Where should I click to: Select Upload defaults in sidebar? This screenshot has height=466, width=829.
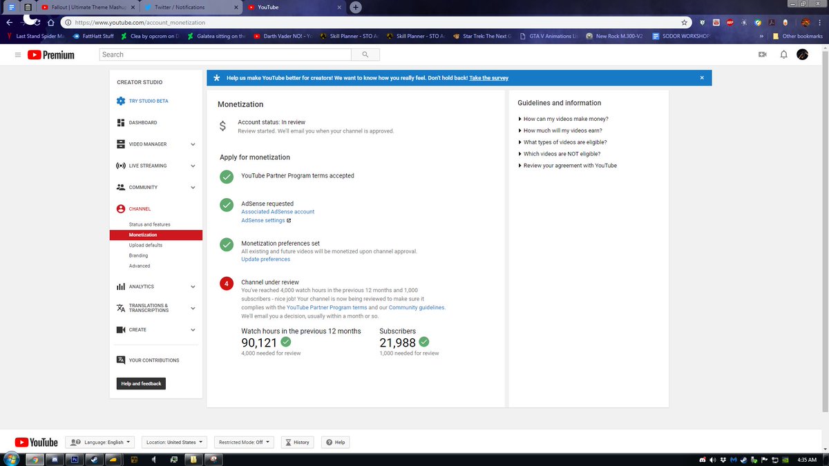tap(146, 245)
